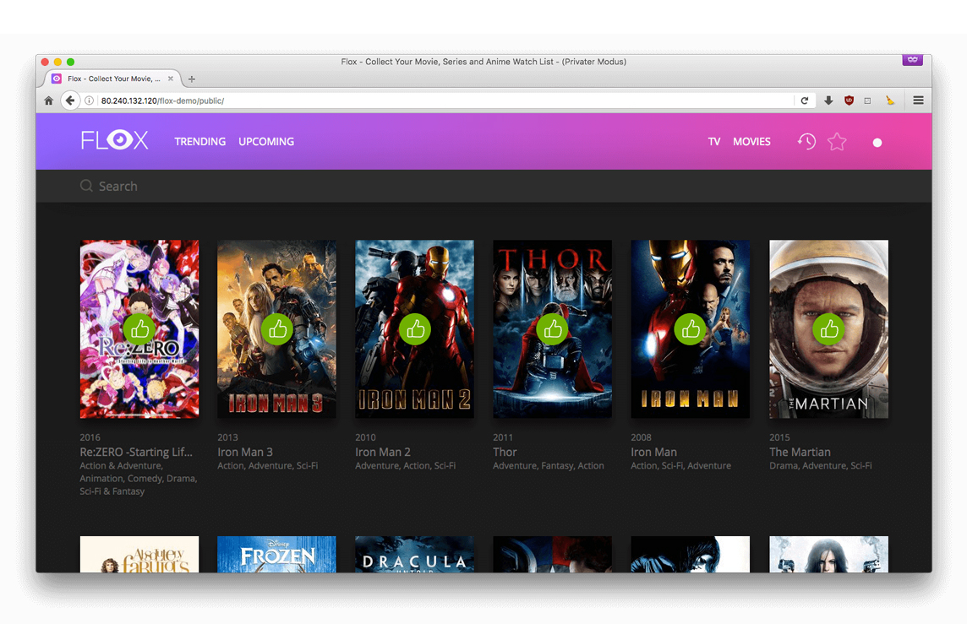Click thumbs-up rating on Iron Man 3 poster
967x640 pixels.
click(277, 329)
